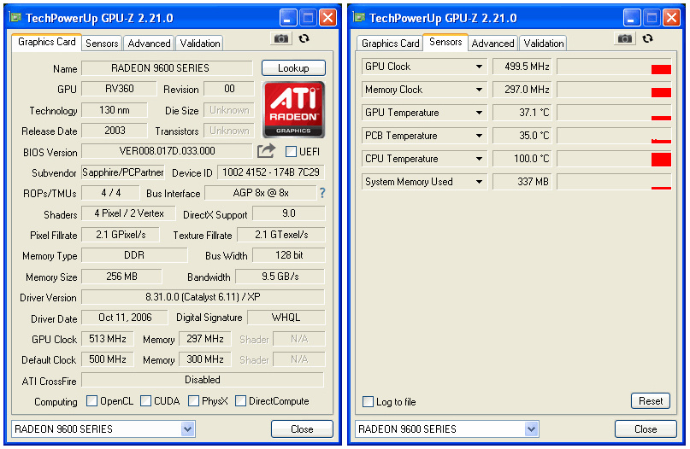This screenshot has height=449, width=690.
Task: Click the Bus Interface question mark icon
Action: pos(322,193)
